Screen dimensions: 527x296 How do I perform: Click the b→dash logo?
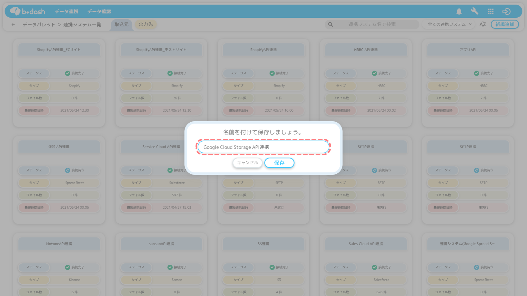coord(27,11)
